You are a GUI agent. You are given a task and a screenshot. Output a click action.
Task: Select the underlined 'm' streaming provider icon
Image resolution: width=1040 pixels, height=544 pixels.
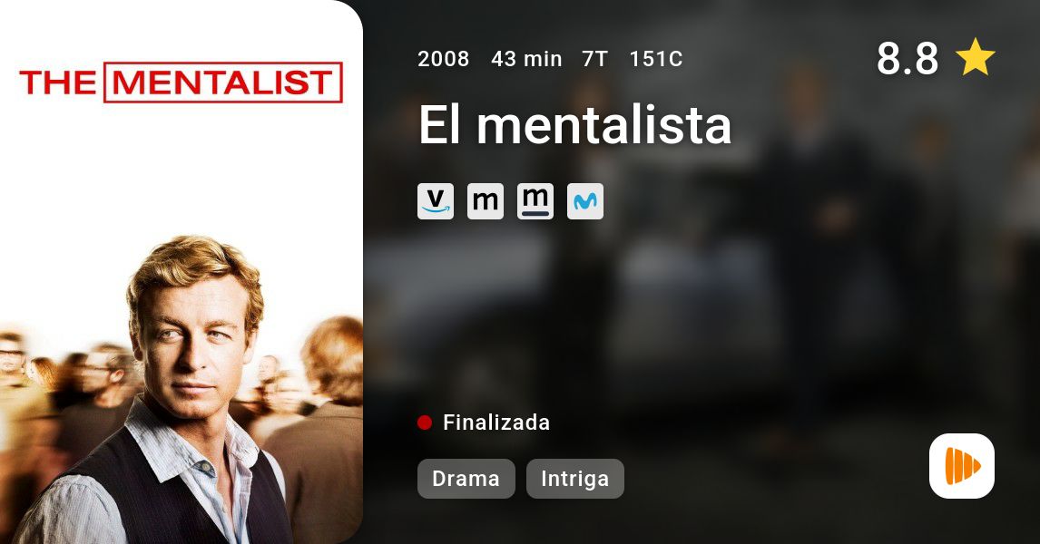[535, 200]
